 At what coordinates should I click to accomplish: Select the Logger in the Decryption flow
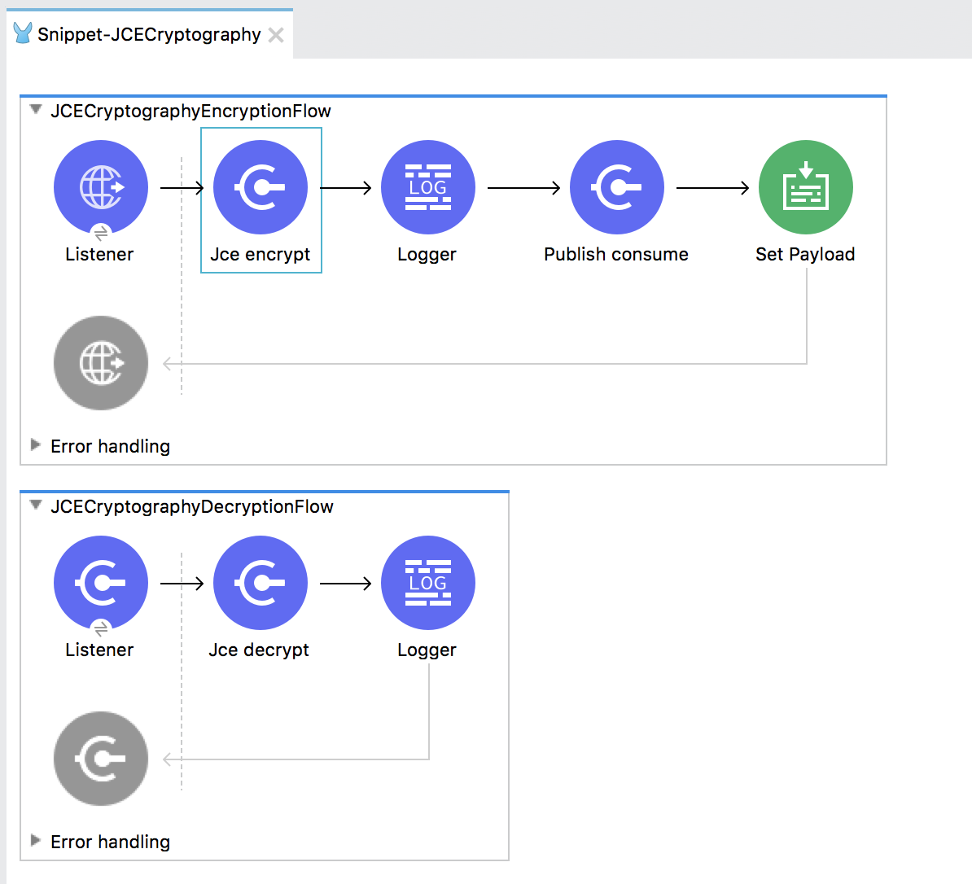pos(427,583)
